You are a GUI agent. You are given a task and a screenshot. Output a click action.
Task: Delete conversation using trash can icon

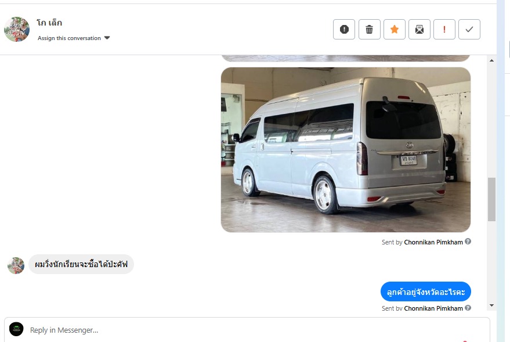click(369, 29)
